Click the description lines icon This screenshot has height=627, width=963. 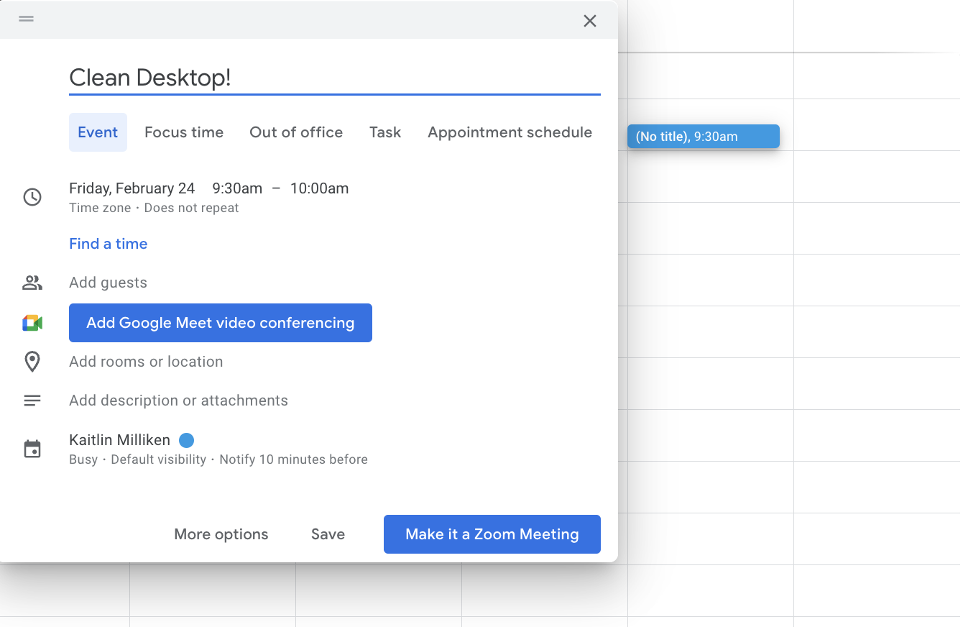tap(32, 401)
